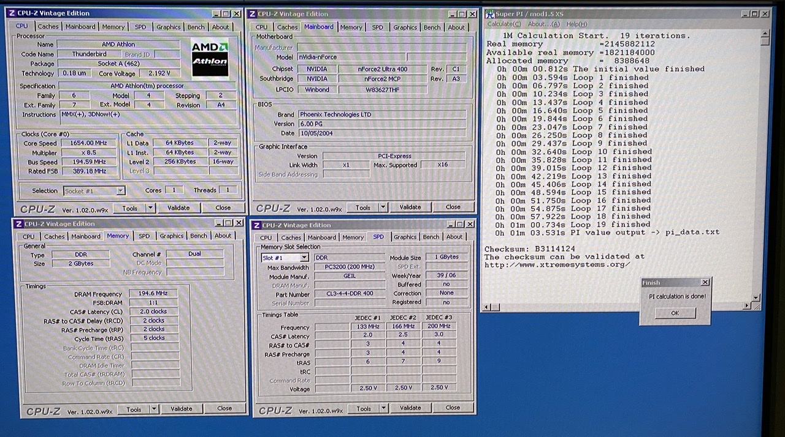Expand the Socket #1 selection dropdown
Image resolution: width=785 pixels, height=437 pixels.
120,191
